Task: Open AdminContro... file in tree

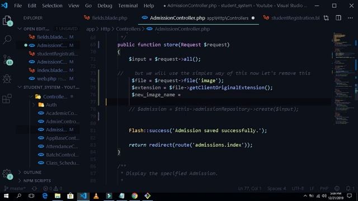Action: pyautogui.click(x=59, y=122)
